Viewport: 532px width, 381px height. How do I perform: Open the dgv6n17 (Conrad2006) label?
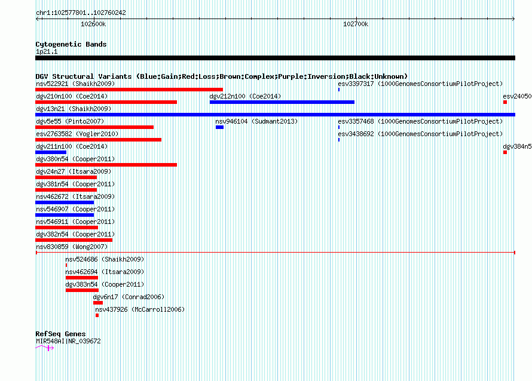(x=129, y=297)
